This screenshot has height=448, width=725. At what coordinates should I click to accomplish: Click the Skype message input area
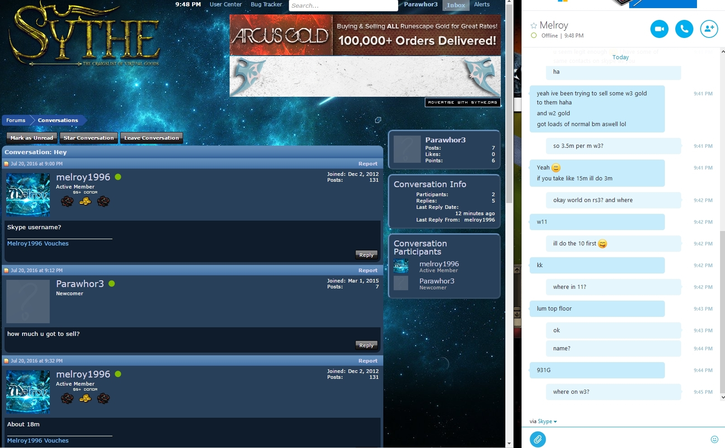pyautogui.click(x=627, y=439)
